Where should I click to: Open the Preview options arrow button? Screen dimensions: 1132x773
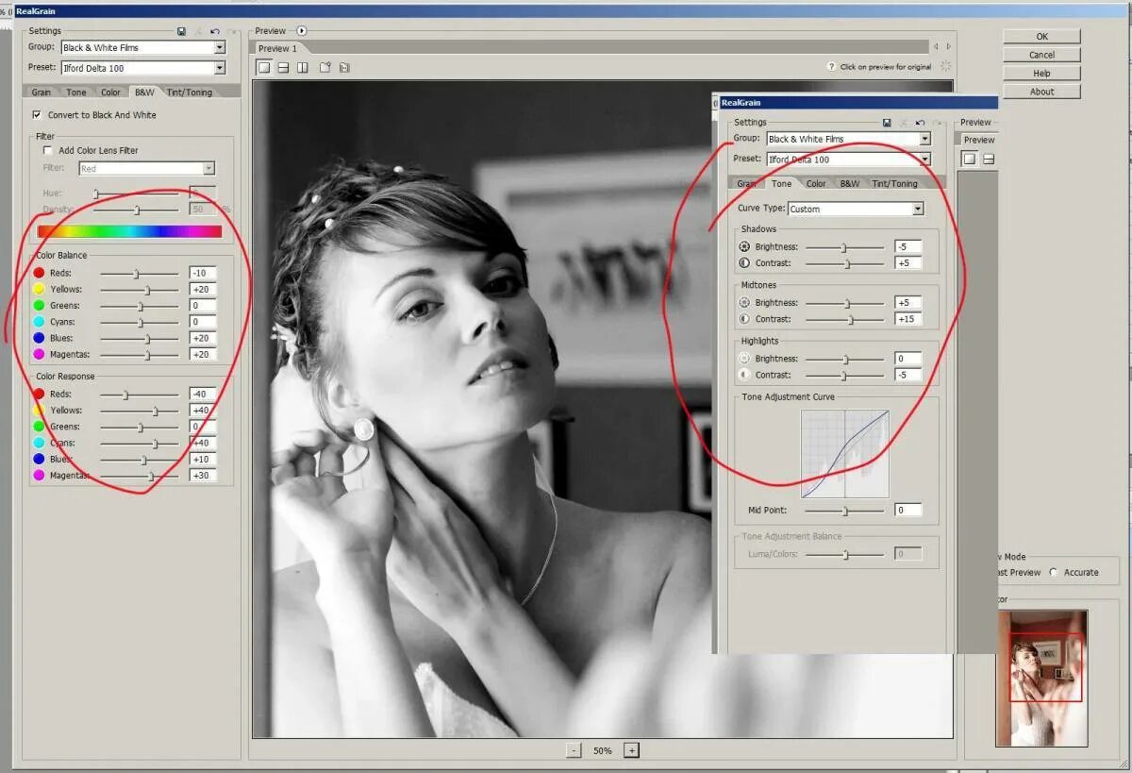tap(302, 31)
